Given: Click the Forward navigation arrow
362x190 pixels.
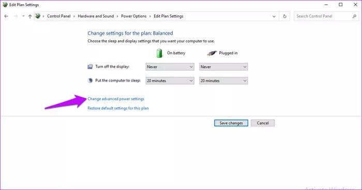Looking at the screenshot, I should tap(16, 16).
